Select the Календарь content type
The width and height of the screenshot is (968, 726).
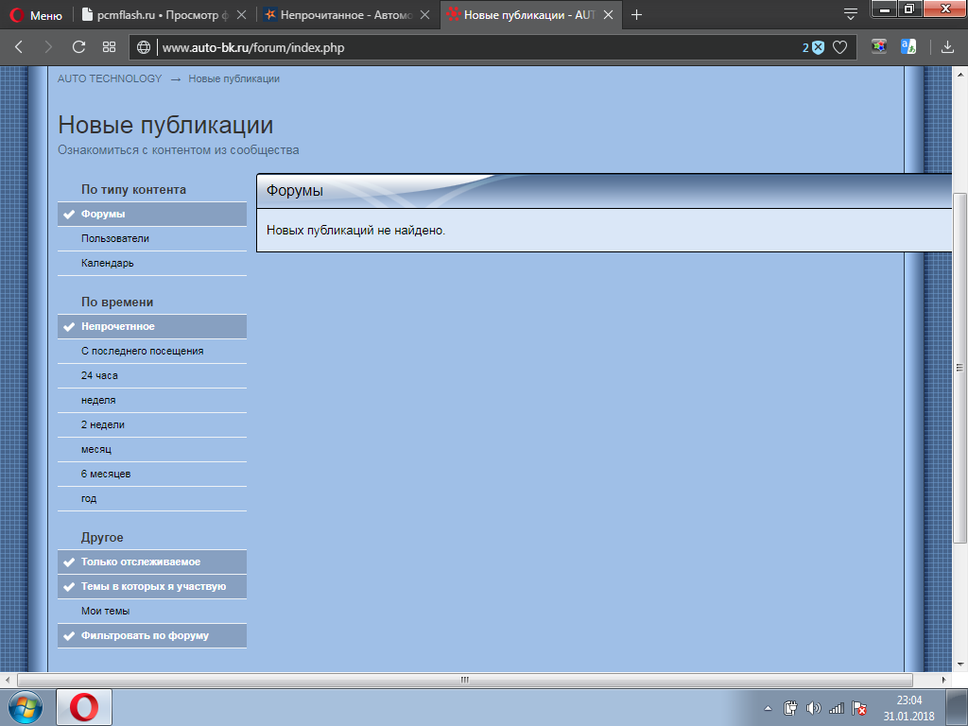tap(152, 264)
